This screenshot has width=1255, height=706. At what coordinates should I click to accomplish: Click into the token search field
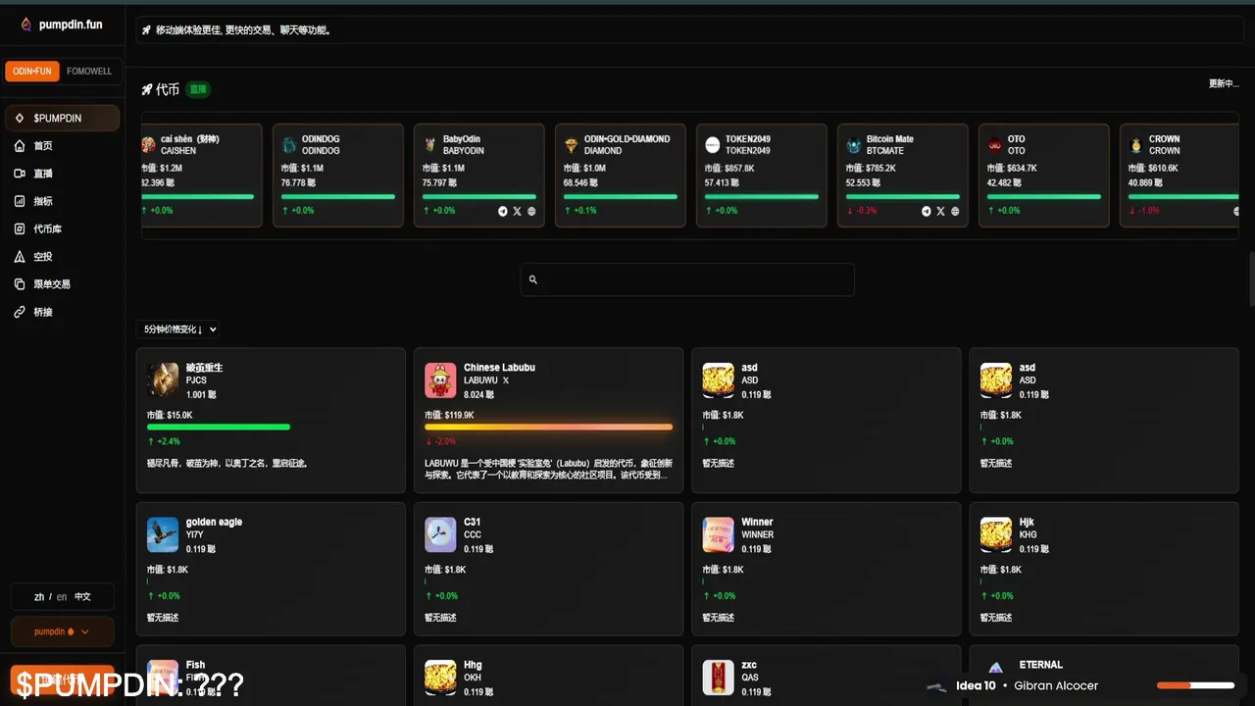(x=687, y=279)
